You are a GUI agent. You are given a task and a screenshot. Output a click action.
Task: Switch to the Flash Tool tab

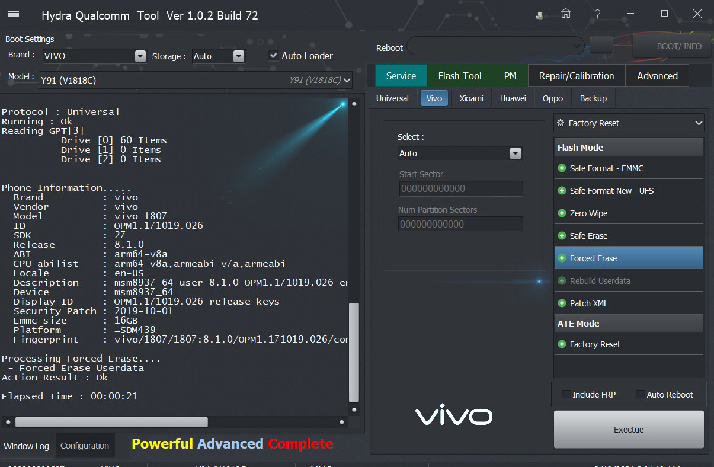[460, 76]
